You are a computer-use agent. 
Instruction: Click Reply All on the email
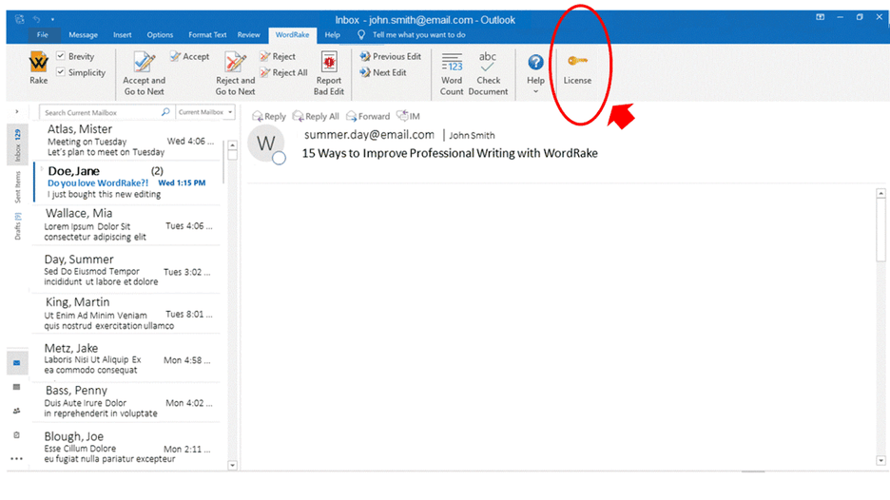[316, 116]
